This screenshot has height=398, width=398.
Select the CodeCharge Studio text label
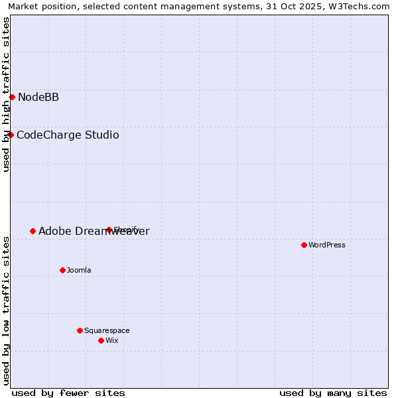68,135
